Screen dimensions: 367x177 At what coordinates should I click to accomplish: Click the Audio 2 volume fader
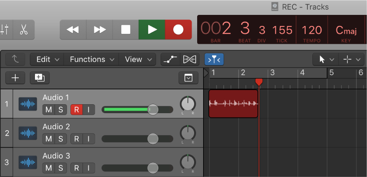coord(153,139)
